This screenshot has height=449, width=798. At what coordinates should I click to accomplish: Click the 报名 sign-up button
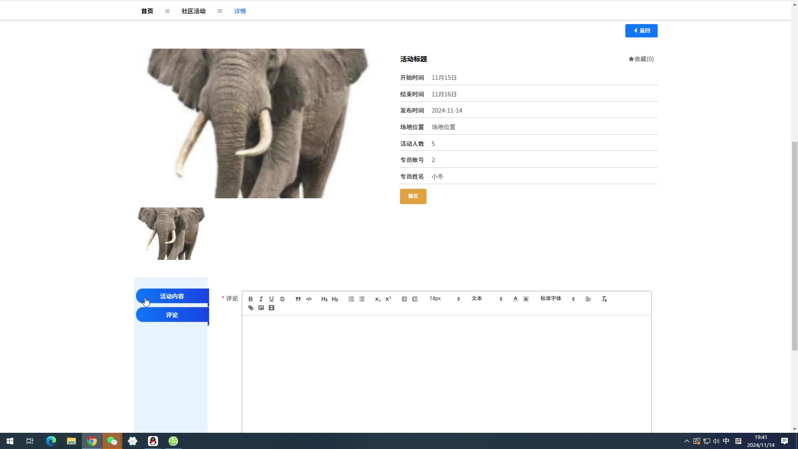click(x=413, y=196)
